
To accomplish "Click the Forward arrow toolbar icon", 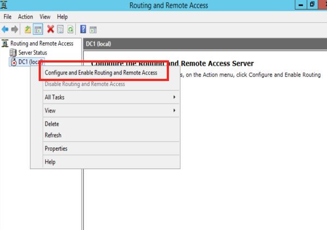I will point(15,29).
